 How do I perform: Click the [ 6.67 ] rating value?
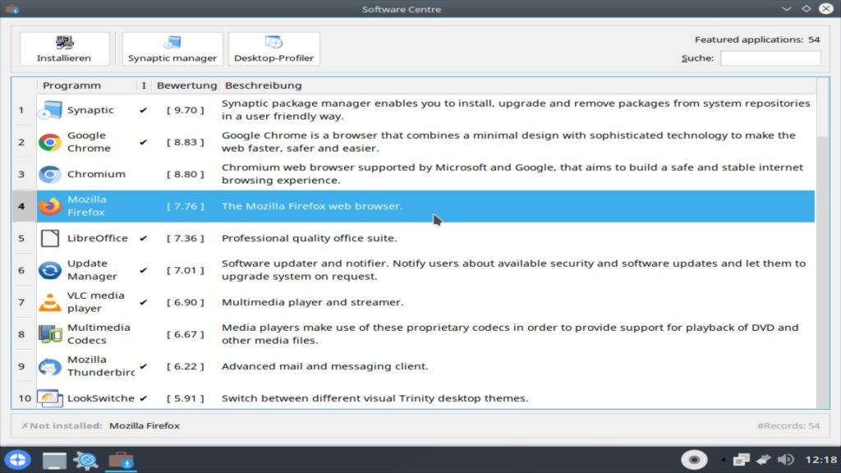185,334
